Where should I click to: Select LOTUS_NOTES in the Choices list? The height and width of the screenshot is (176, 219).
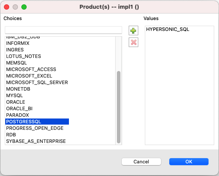(x=24, y=56)
